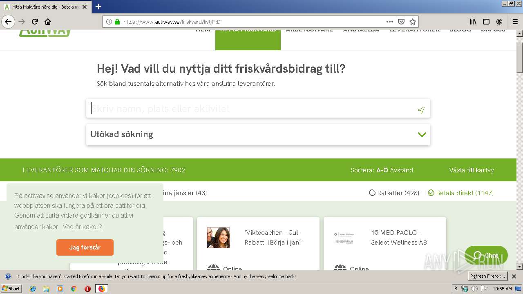Sort suppliers by A-Ö
Screen dimensions: 523x294
(x=382, y=170)
